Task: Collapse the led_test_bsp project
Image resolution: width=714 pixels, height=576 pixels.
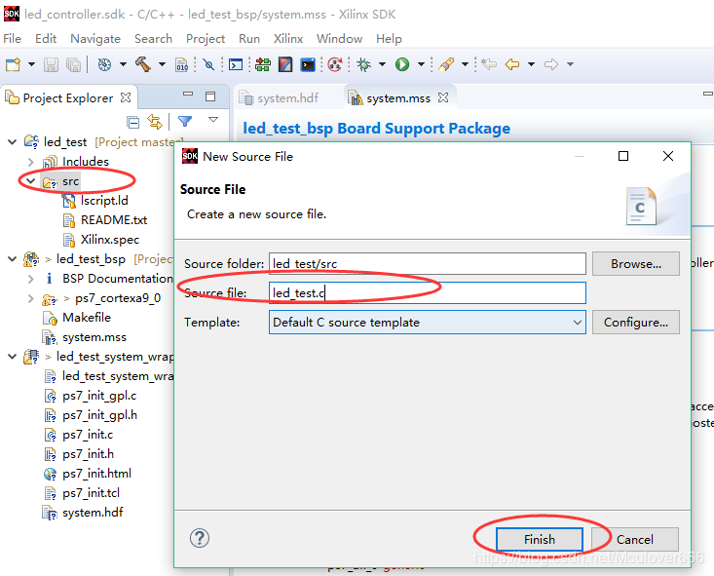Action: [13, 259]
